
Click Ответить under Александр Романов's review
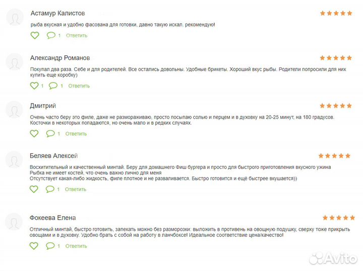coord(79,86)
